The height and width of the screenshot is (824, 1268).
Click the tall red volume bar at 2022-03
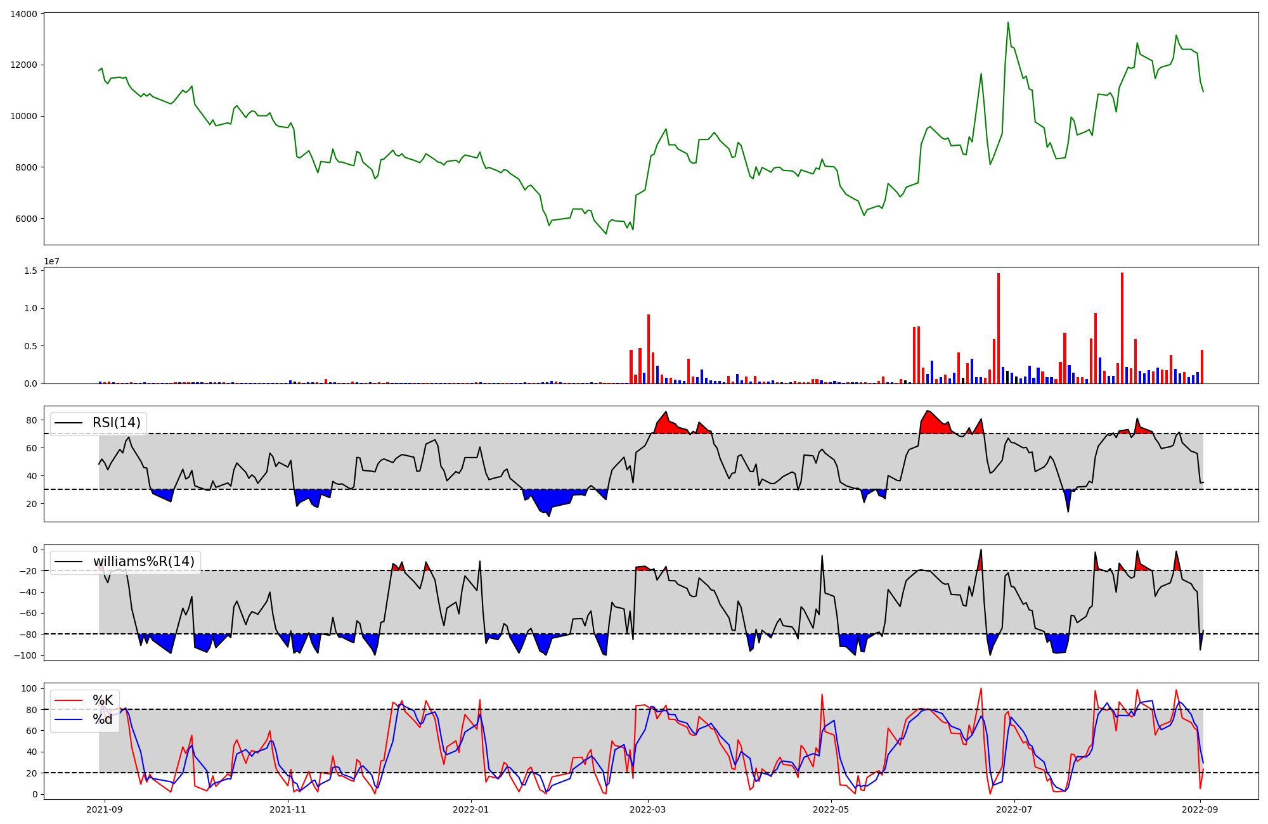click(649, 349)
